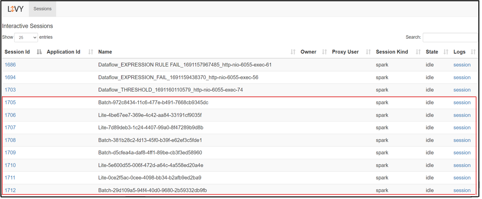Sort by Logs column icon
This screenshot has width=482, height=199.
[x=473, y=52]
